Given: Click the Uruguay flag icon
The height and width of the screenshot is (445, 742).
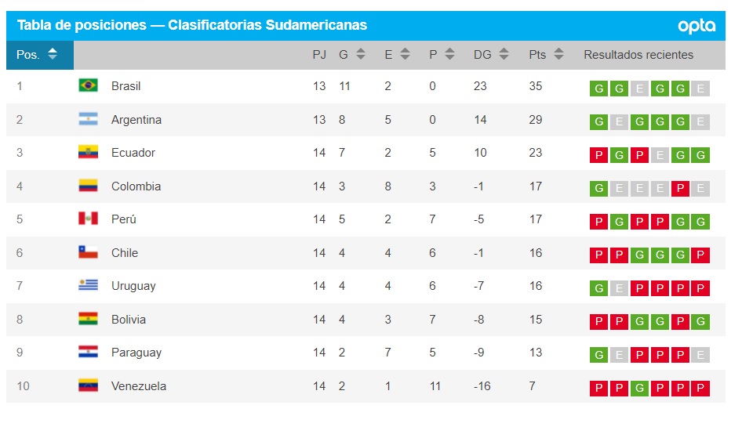Looking at the screenshot, I should pyautogui.click(x=88, y=285).
